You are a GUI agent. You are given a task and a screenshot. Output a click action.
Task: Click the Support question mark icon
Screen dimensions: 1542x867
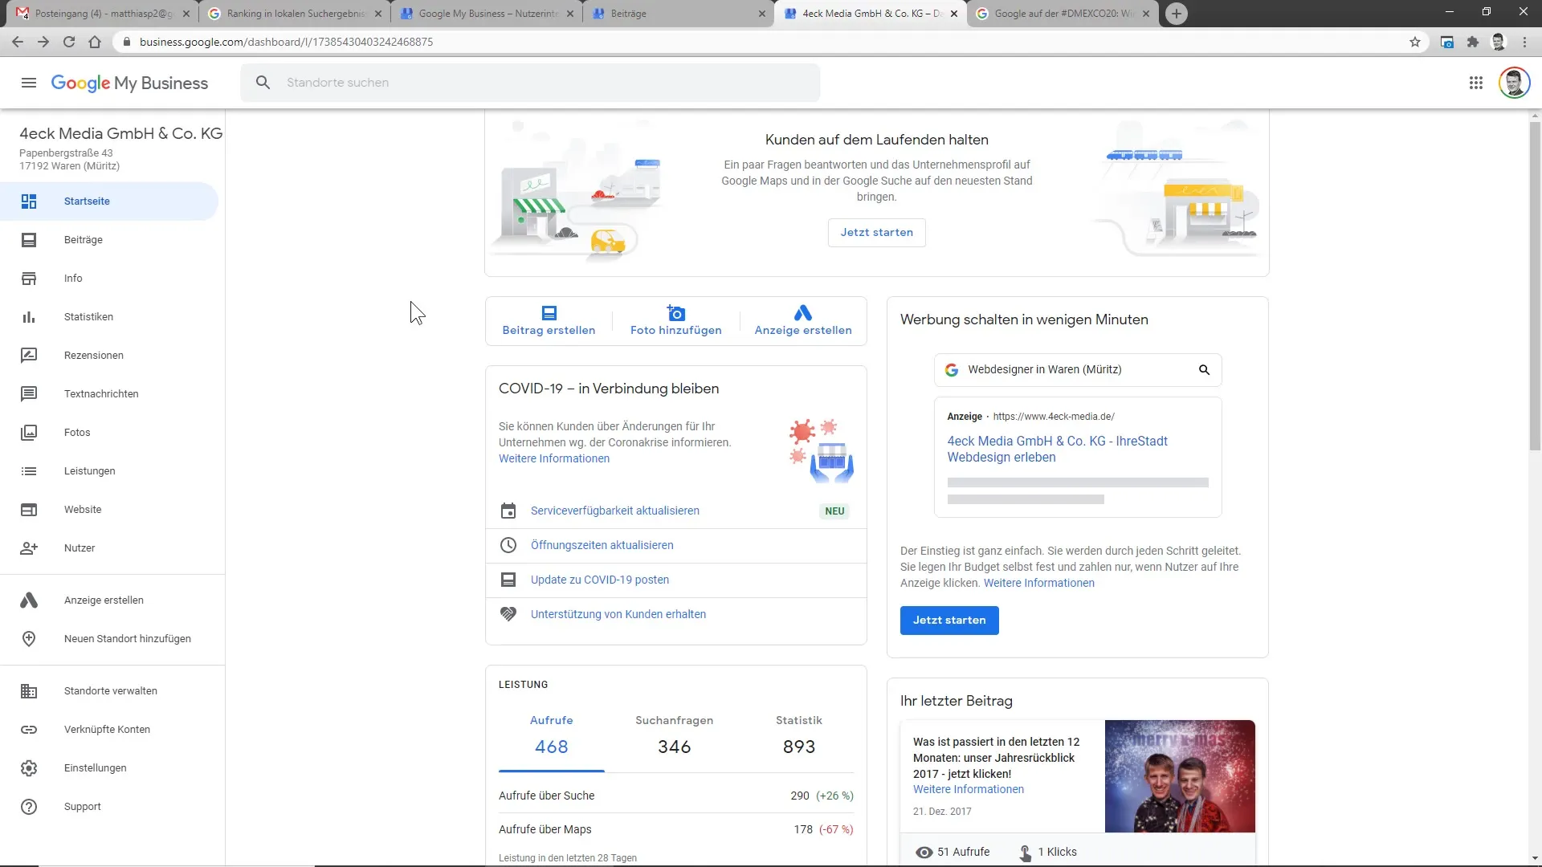(x=29, y=807)
